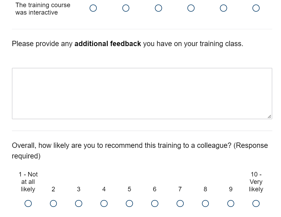281x217 pixels.
Task: Pick recommendation rating 7
Action: point(180,203)
